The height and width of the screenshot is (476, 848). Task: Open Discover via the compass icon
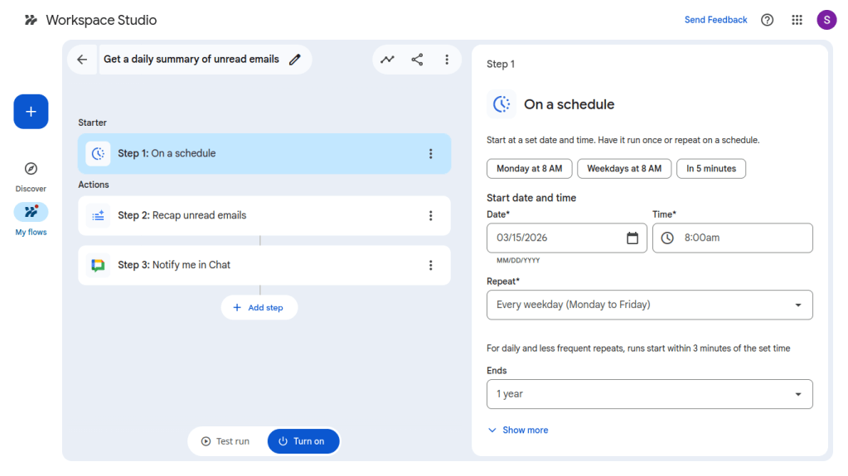31,169
